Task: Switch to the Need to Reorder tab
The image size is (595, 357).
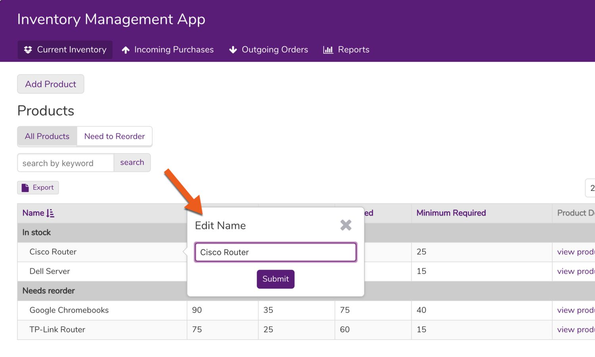Action: pos(114,136)
